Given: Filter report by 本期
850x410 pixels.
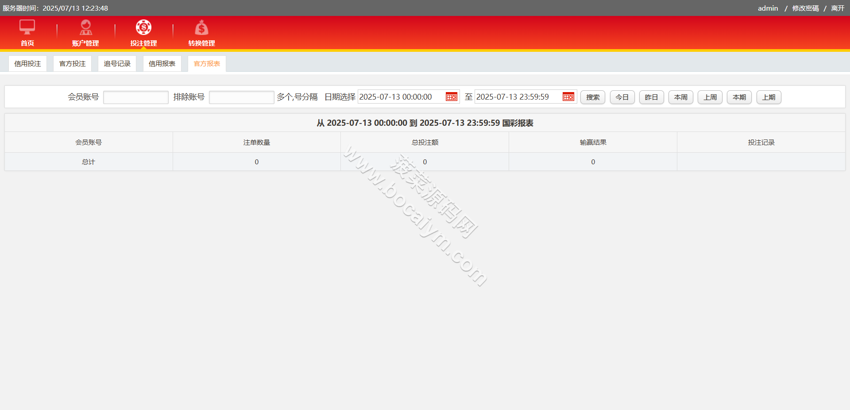Looking at the screenshot, I should [739, 97].
